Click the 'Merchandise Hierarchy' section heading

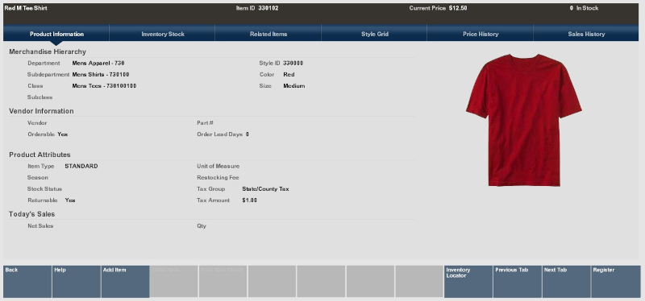48,52
